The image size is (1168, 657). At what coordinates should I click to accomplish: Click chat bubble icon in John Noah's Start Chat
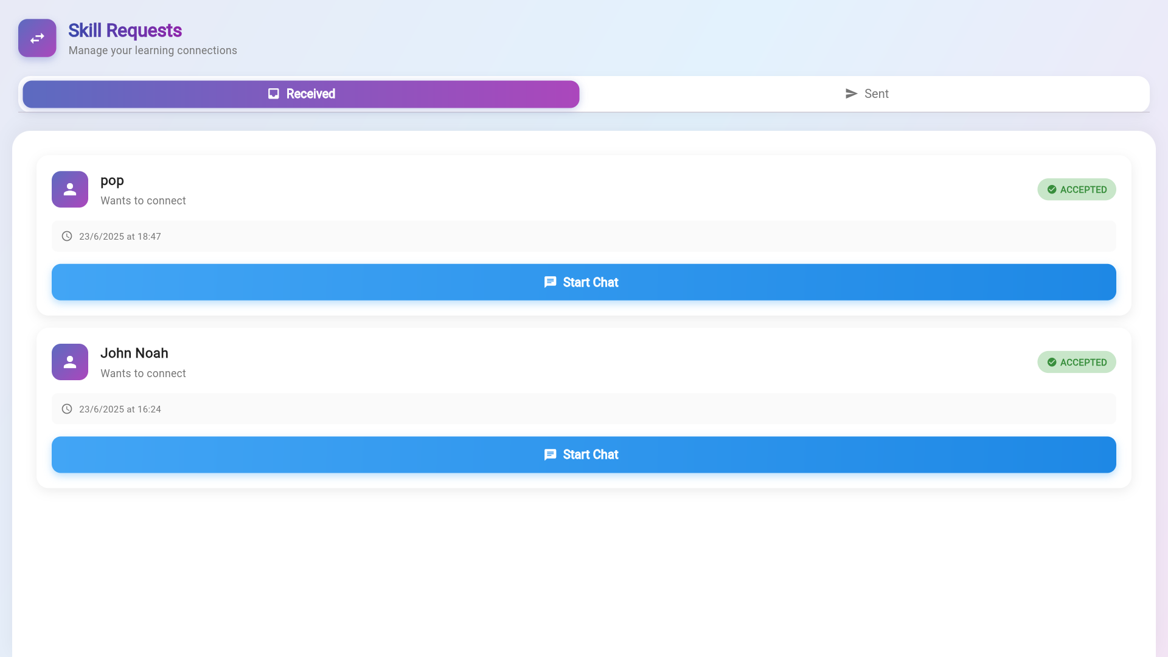tap(550, 454)
